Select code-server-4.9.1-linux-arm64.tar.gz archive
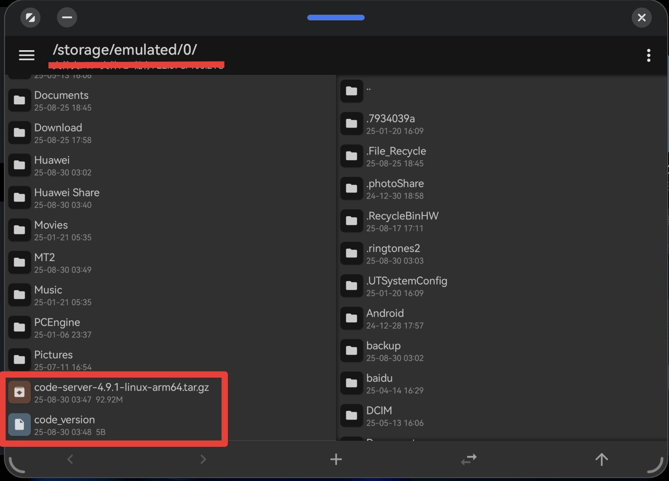The height and width of the screenshot is (481, 669). pos(170,392)
